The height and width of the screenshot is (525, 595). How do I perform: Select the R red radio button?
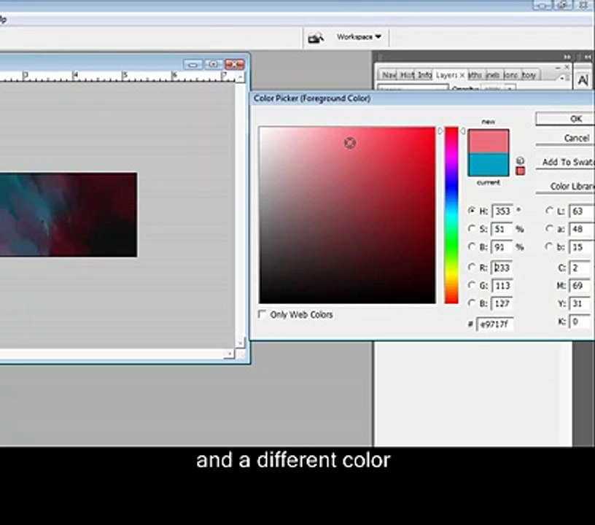click(x=472, y=267)
